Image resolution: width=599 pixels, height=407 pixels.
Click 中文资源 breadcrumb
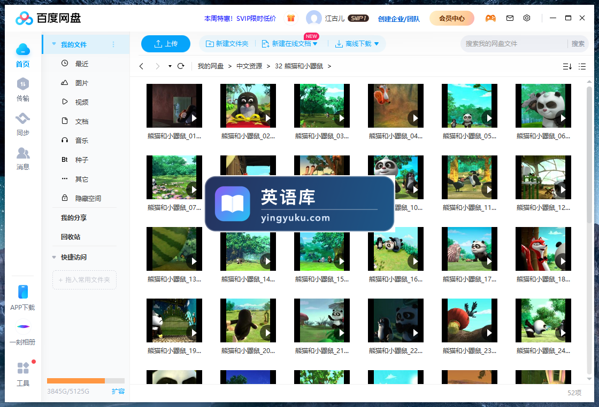pyautogui.click(x=249, y=66)
